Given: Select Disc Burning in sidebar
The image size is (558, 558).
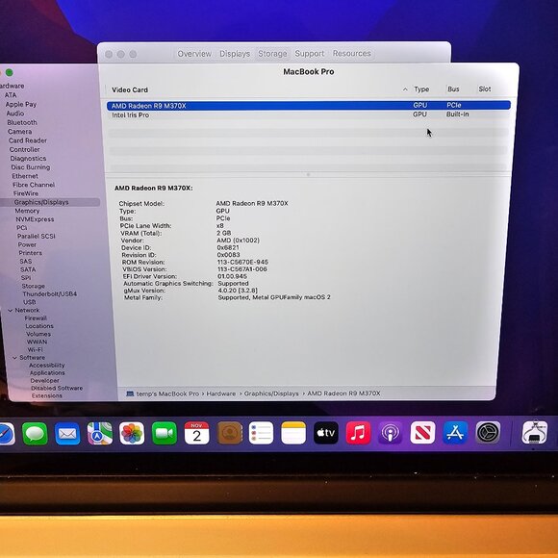Looking at the screenshot, I should [30, 167].
